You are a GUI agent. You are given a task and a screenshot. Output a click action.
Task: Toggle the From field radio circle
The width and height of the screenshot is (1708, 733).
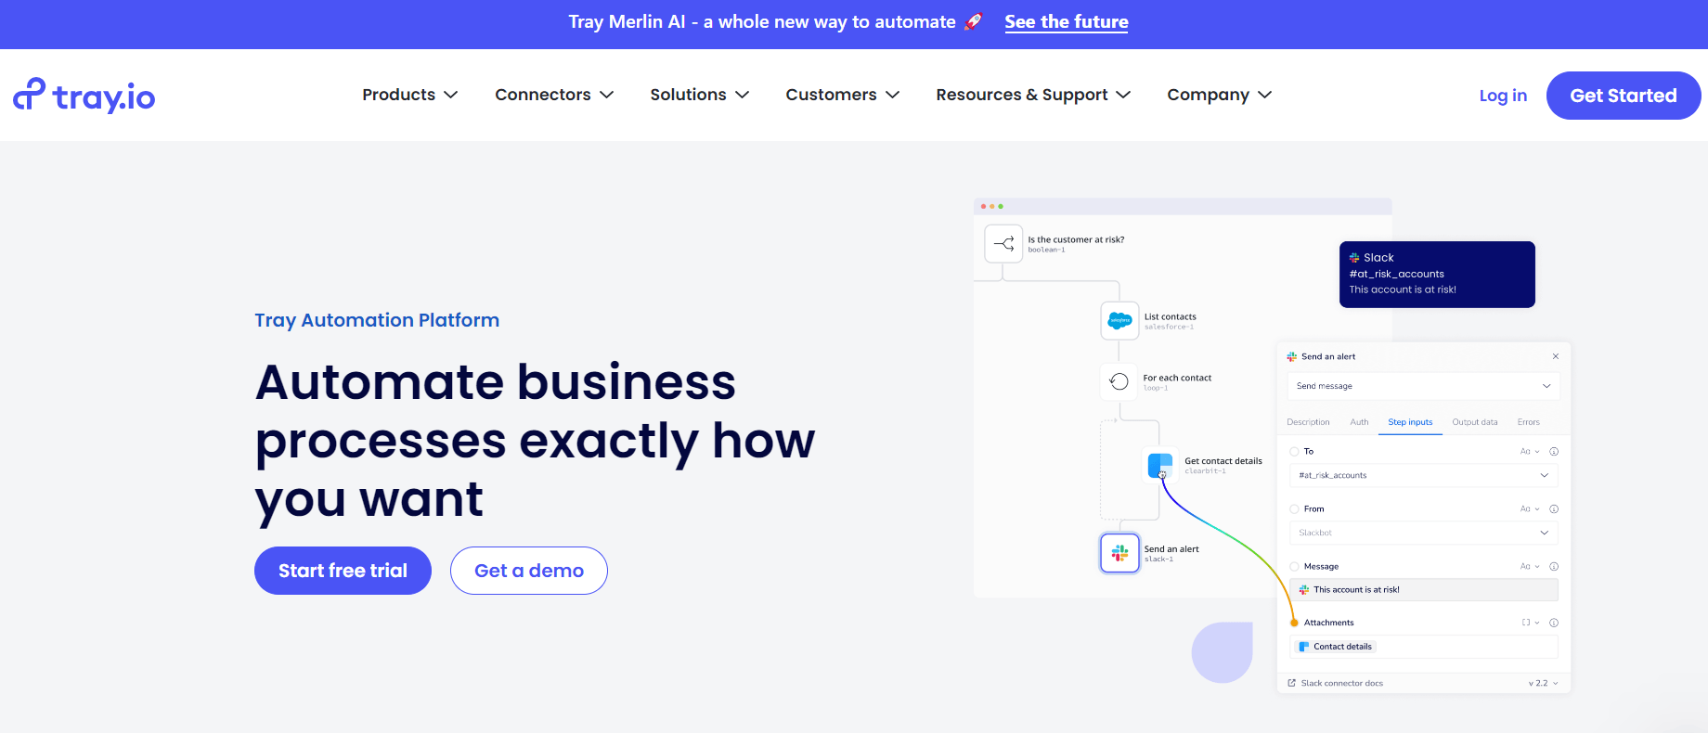click(x=1294, y=509)
